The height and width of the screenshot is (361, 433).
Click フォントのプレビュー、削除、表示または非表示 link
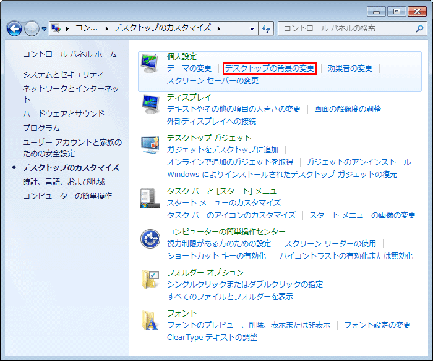click(x=249, y=325)
